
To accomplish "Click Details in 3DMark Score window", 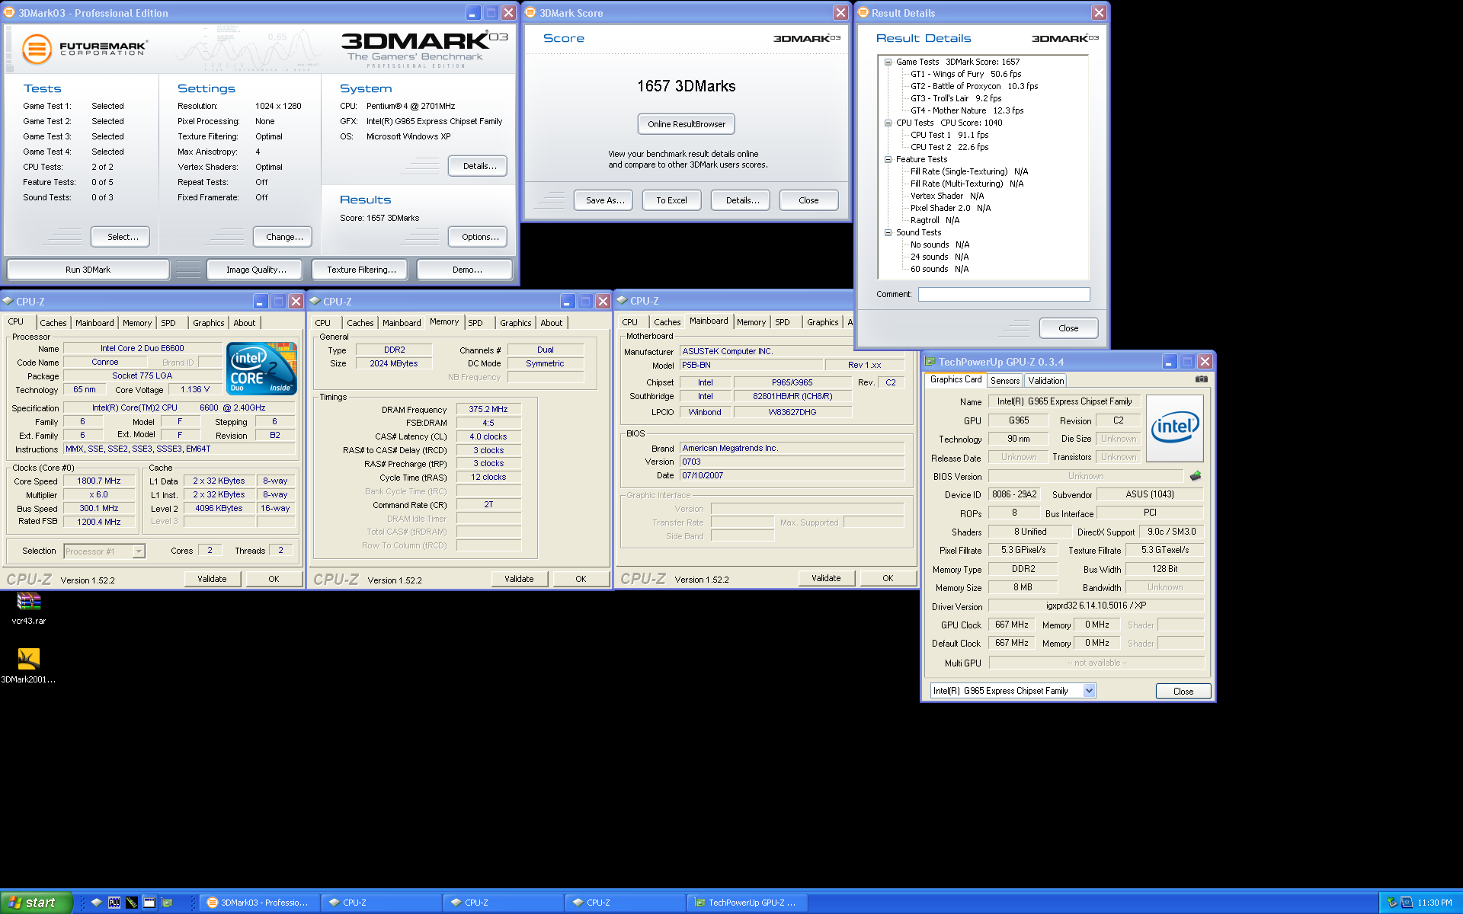I will point(742,200).
